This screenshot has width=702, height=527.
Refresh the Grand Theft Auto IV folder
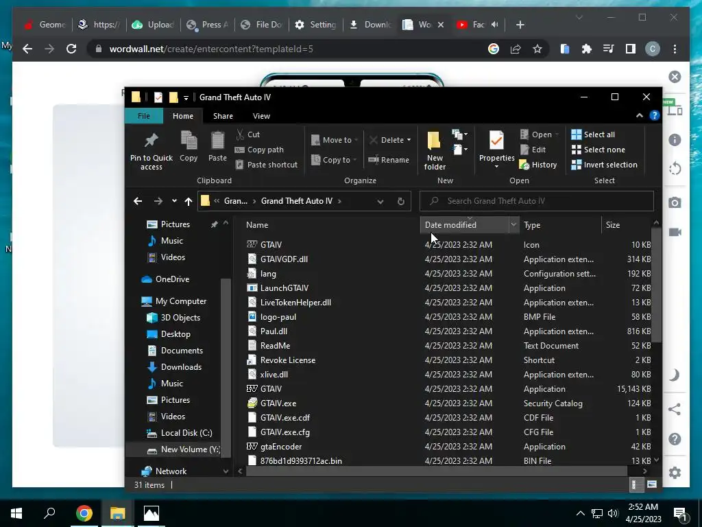pyautogui.click(x=401, y=201)
